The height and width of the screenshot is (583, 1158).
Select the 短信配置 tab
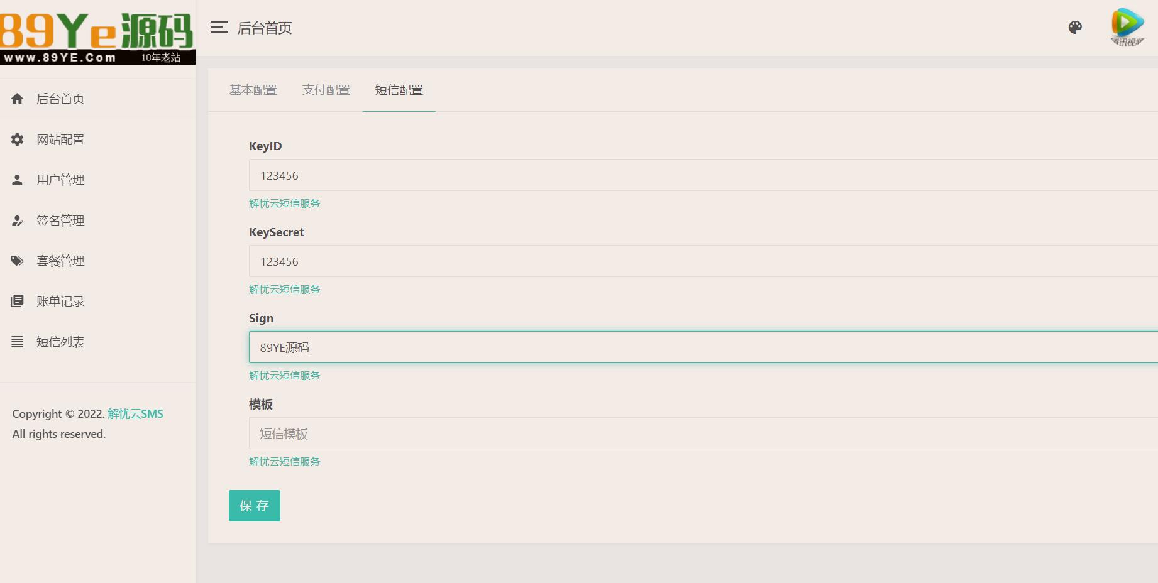click(399, 90)
